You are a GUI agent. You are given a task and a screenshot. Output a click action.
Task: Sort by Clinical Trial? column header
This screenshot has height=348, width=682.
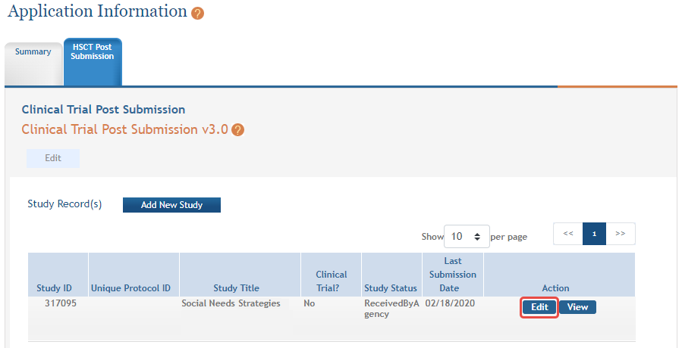tap(332, 281)
